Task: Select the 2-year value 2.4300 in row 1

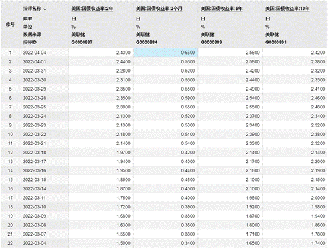Action: click(101, 53)
